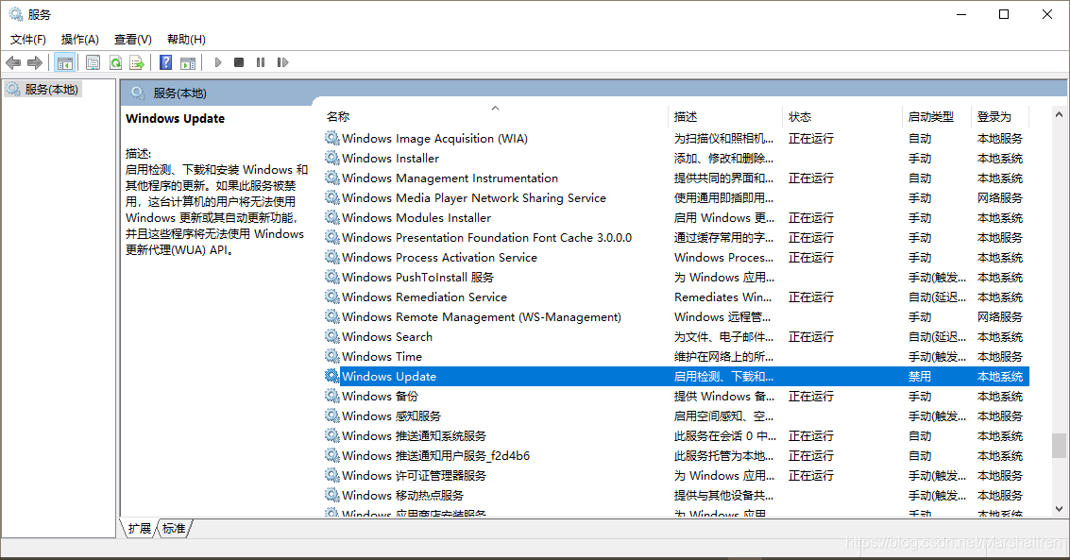
Task: Click gear icon of Windows Remote Management
Action: (331, 316)
